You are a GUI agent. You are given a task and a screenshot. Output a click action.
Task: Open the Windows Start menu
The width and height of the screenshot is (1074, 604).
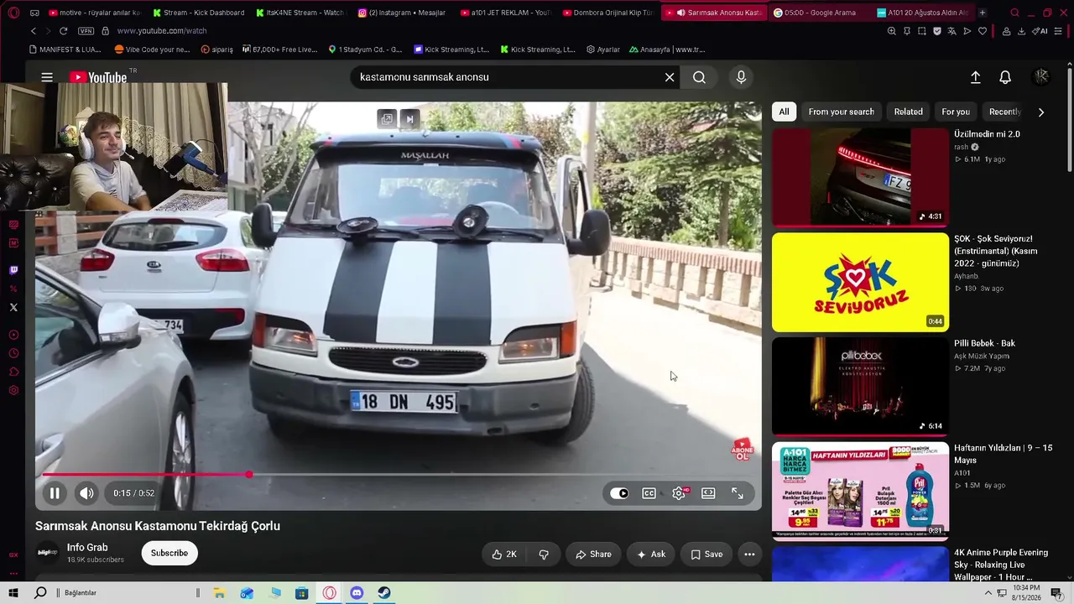13,593
